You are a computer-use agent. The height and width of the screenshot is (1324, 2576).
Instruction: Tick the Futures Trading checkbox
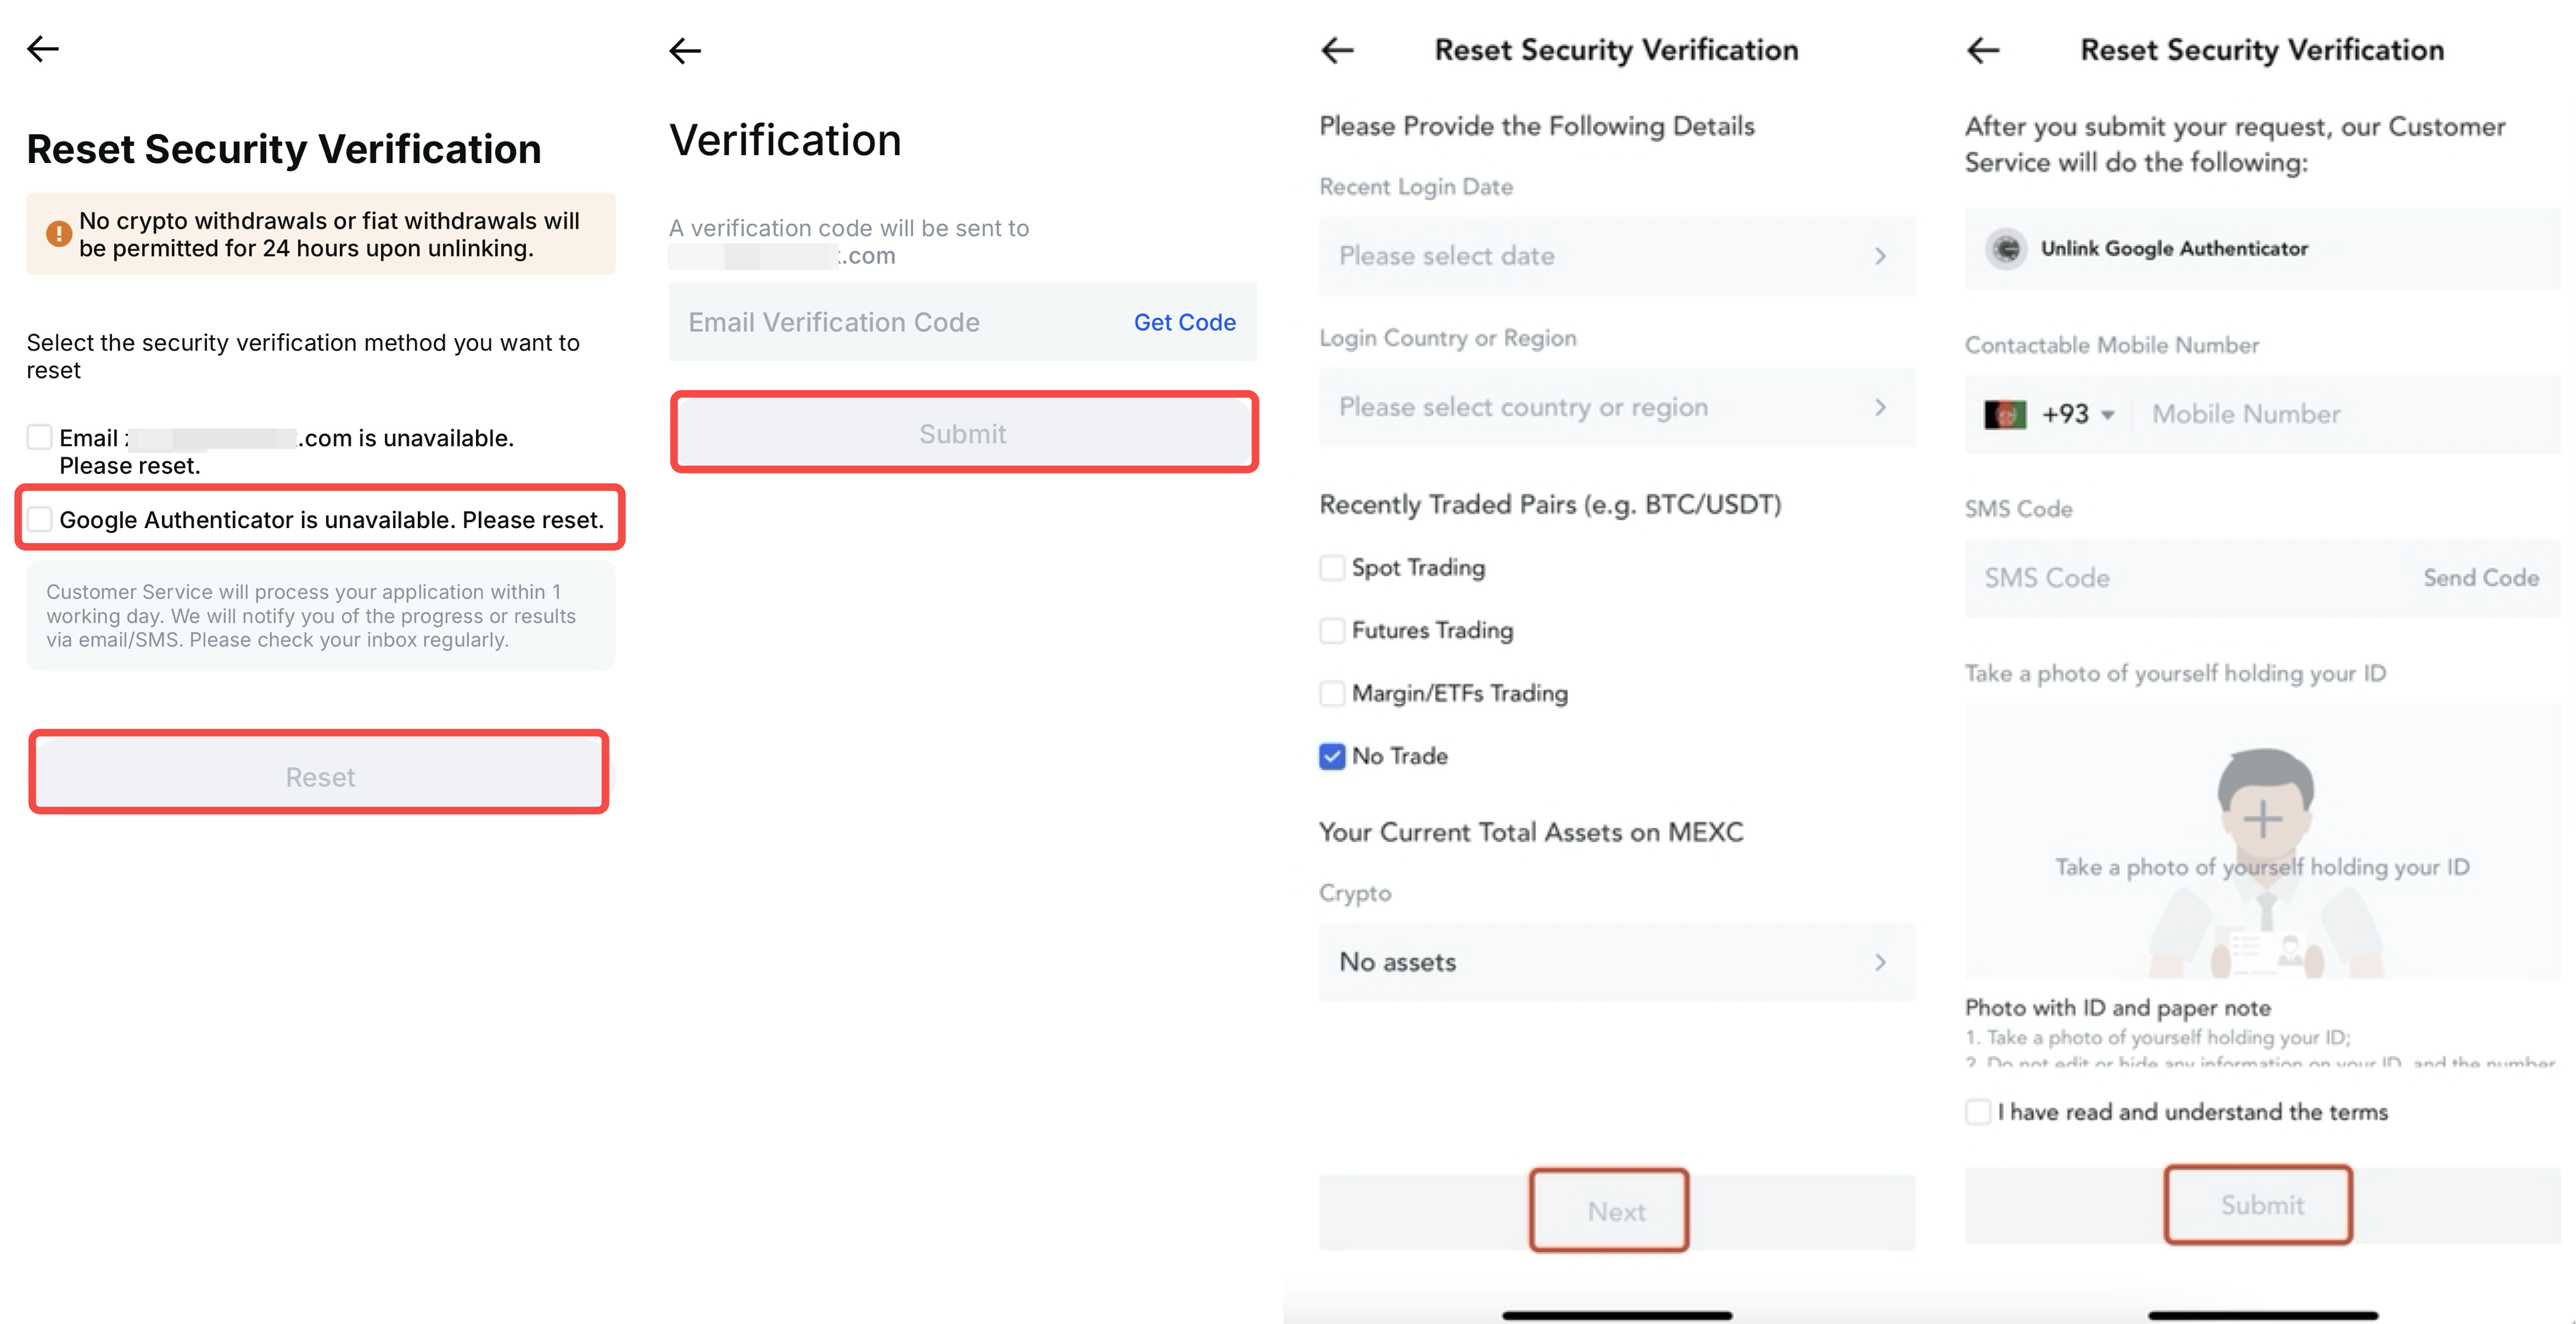(1332, 631)
